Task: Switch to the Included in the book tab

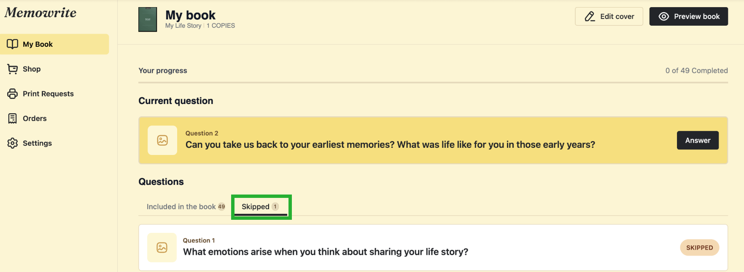Action: click(x=186, y=207)
